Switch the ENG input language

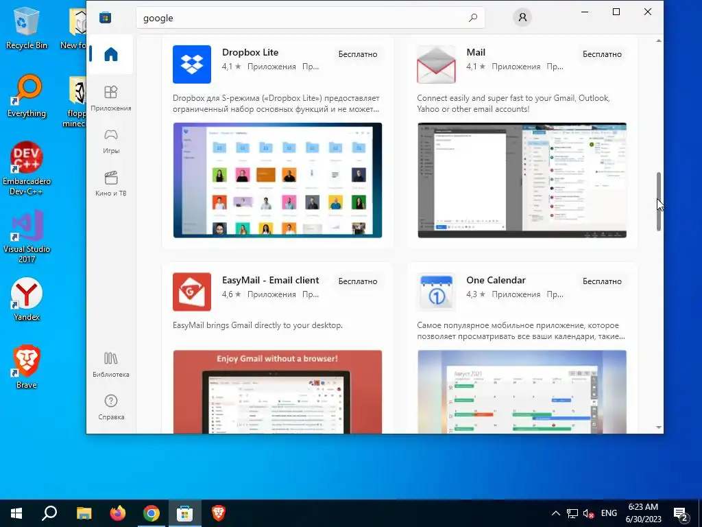[609, 513]
